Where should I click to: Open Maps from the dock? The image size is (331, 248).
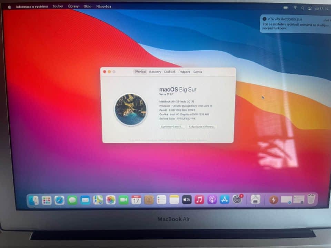(98, 200)
